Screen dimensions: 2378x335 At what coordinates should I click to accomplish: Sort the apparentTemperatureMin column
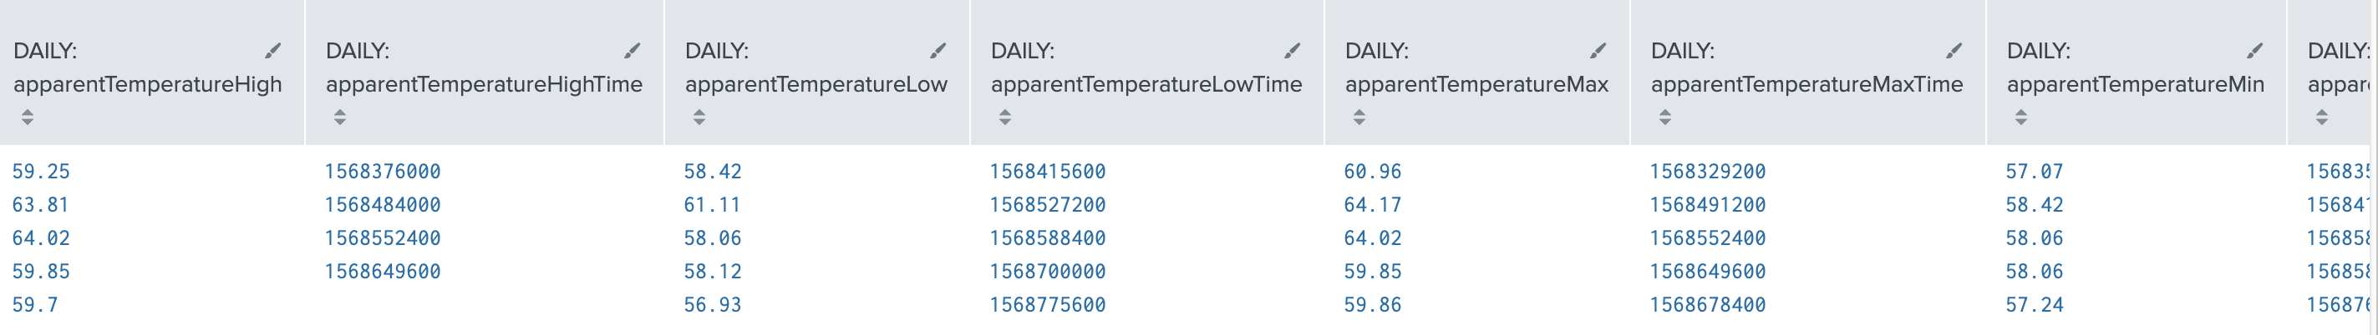click(x=2020, y=117)
